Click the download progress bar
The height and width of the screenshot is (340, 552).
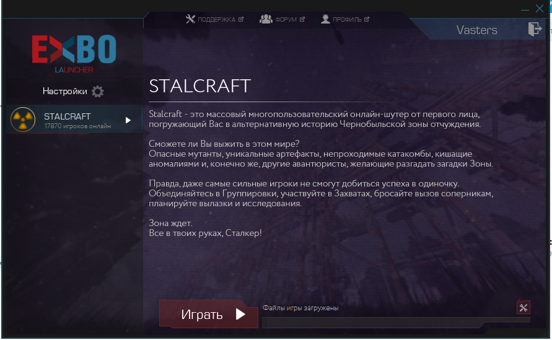tap(396, 322)
